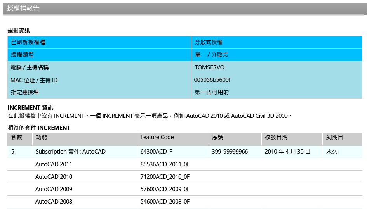
Task: Select the AutoCAD 2011 row name
Action: pyautogui.click(x=54, y=164)
